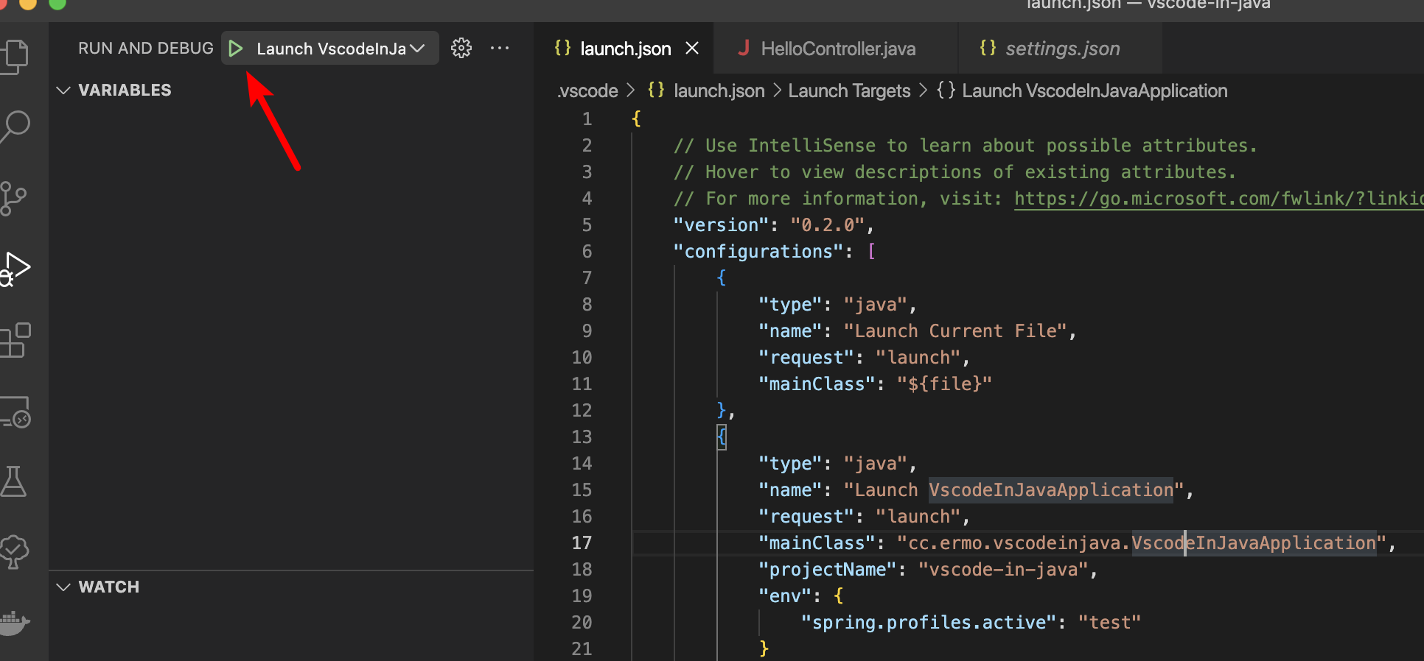The height and width of the screenshot is (661, 1424).
Task: Click the "configurations" key on line 6
Action: click(758, 252)
